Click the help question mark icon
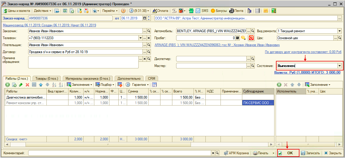Screen dimensions: 345x158 (x=123, y=11)
